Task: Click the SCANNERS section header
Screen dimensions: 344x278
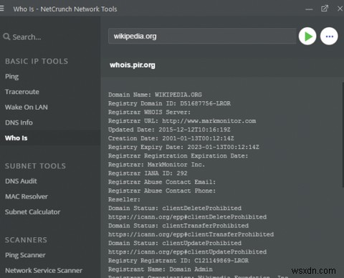Action: point(26,240)
